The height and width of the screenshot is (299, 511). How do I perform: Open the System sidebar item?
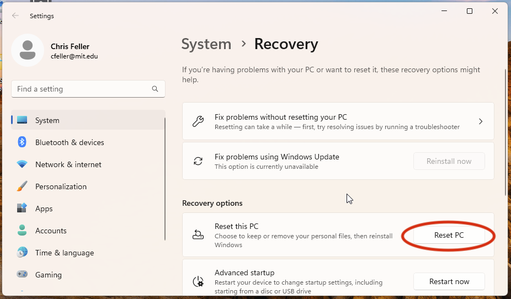click(x=88, y=120)
